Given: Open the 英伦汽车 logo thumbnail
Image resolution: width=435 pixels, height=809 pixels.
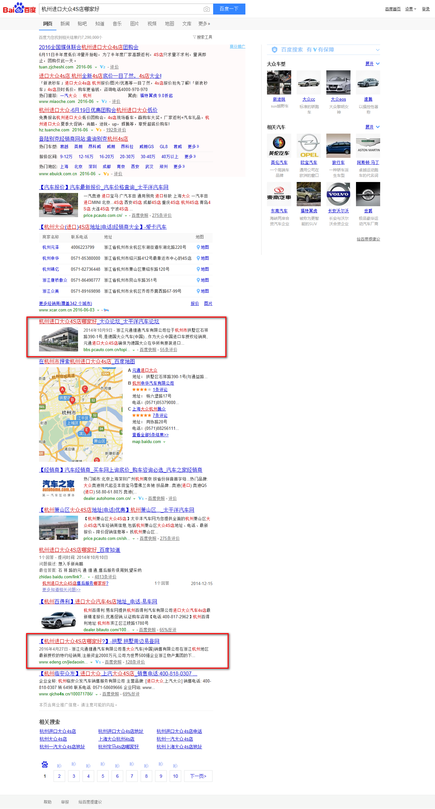Looking at the screenshot, I should pos(279,146).
